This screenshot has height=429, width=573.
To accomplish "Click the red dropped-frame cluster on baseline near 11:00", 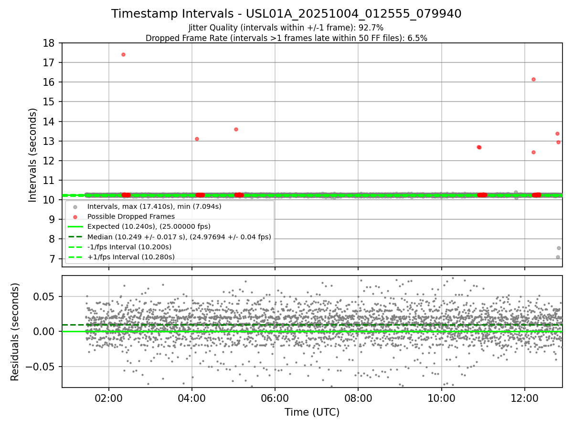I will (x=482, y=195).
